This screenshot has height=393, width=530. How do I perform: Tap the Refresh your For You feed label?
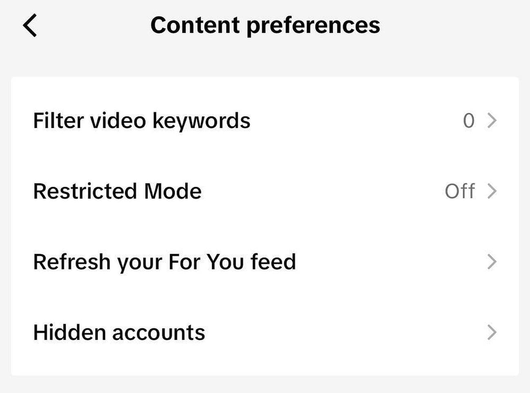coord(164,262)
